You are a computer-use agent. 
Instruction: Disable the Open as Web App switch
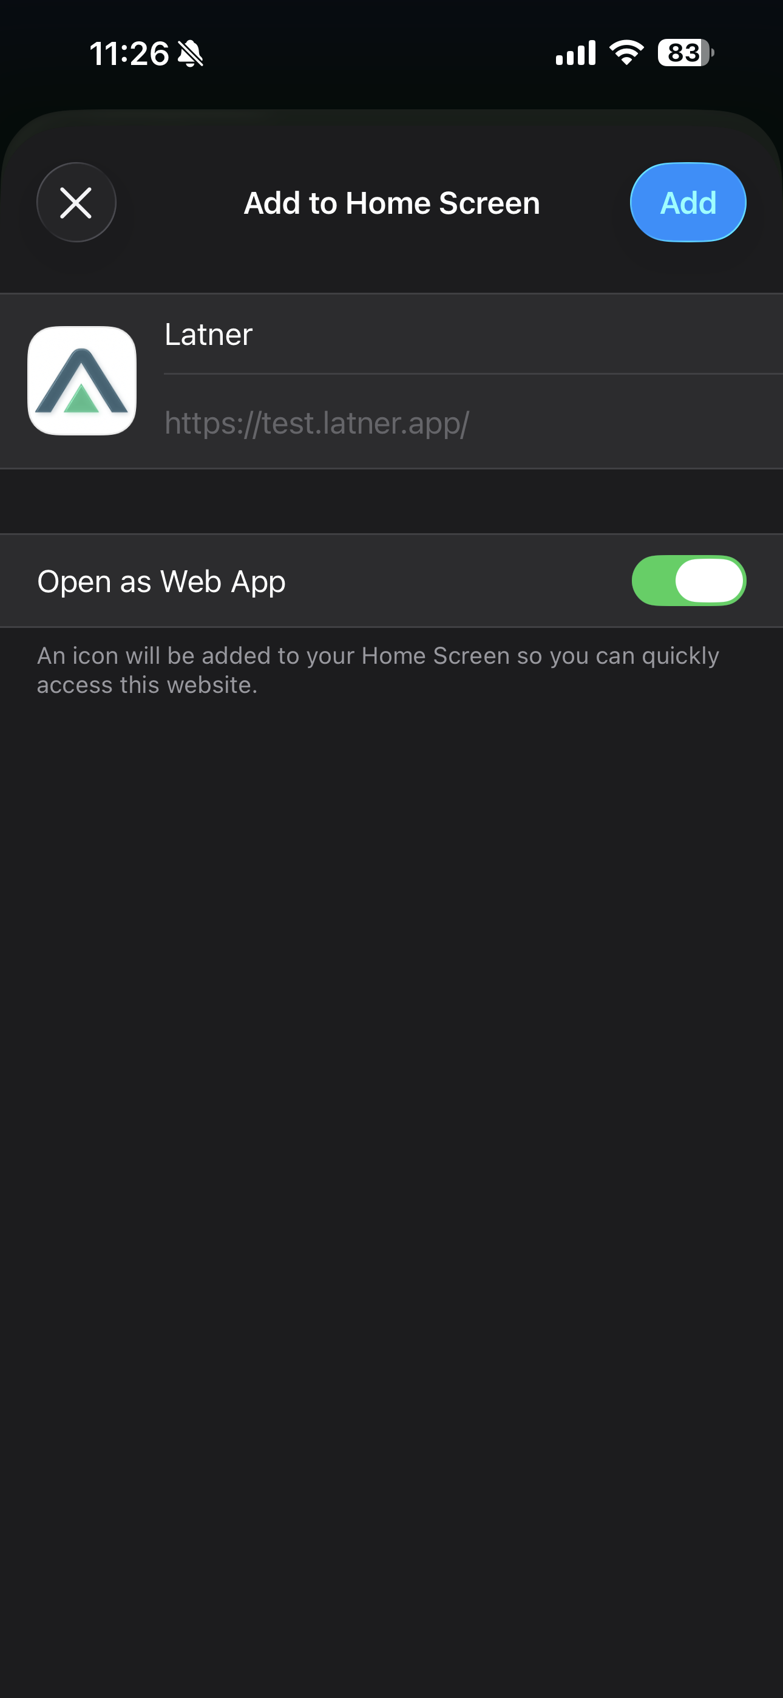(x=689, y=581)
